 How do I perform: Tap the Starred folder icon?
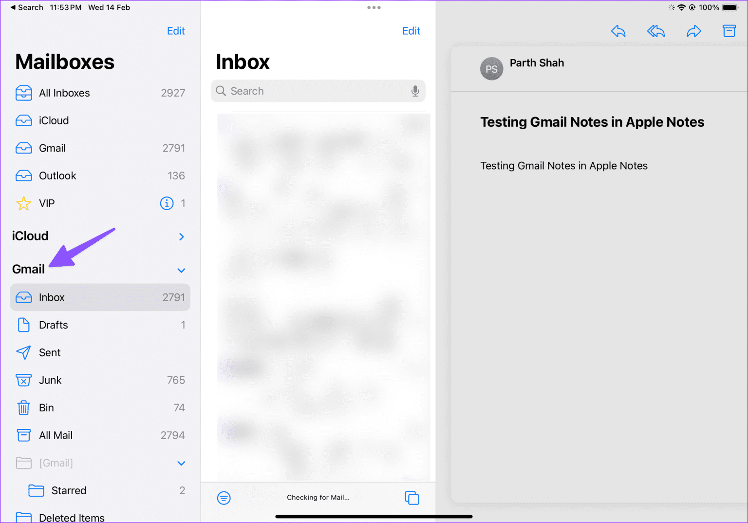[36, 490]
